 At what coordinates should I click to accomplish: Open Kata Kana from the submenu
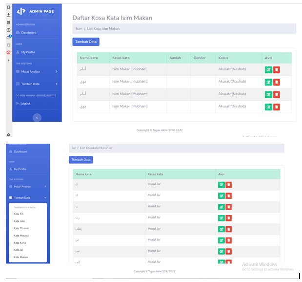(x=20, y=242)
